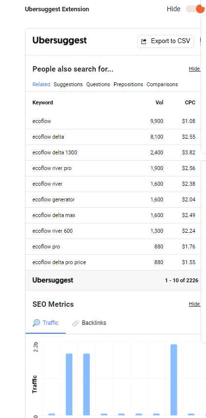Click the Export to CSV button
The height and width of the screenshot is (418, 206).
click(165, 41)
